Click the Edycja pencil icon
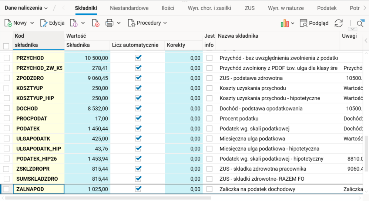The image size is (369, 201). click(44, 23)
